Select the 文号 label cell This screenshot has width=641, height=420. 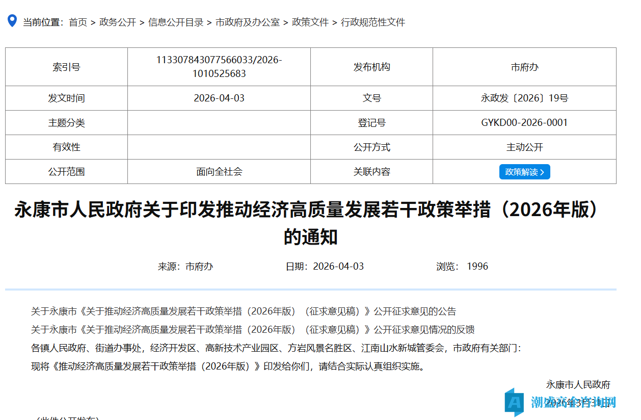pyautogui.click(x=372, y=98)
